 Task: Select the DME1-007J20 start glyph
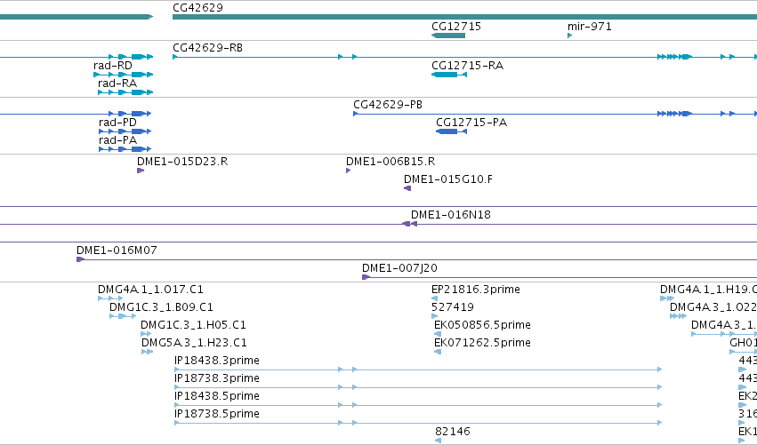(x=366, y=277)
